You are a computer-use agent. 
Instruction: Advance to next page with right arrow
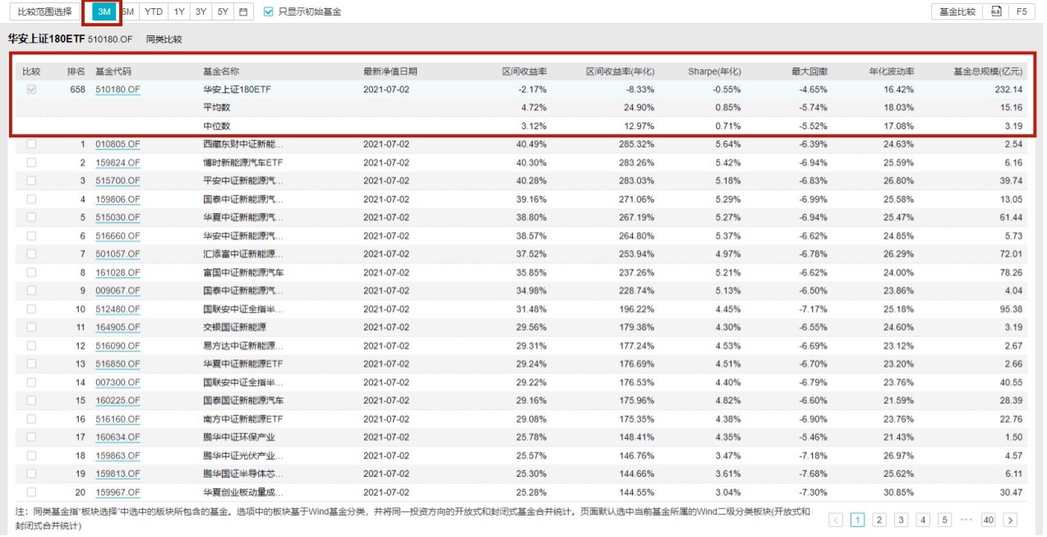click(x=1009, y=520)
